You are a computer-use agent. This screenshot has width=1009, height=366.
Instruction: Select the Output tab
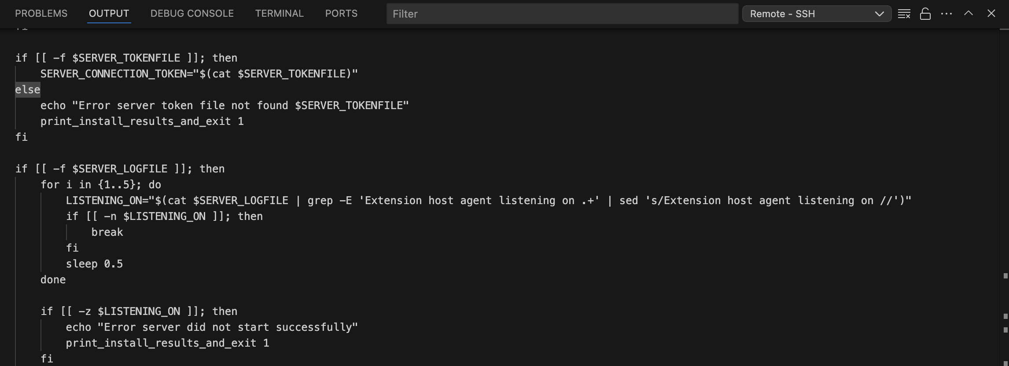[109, 14]
